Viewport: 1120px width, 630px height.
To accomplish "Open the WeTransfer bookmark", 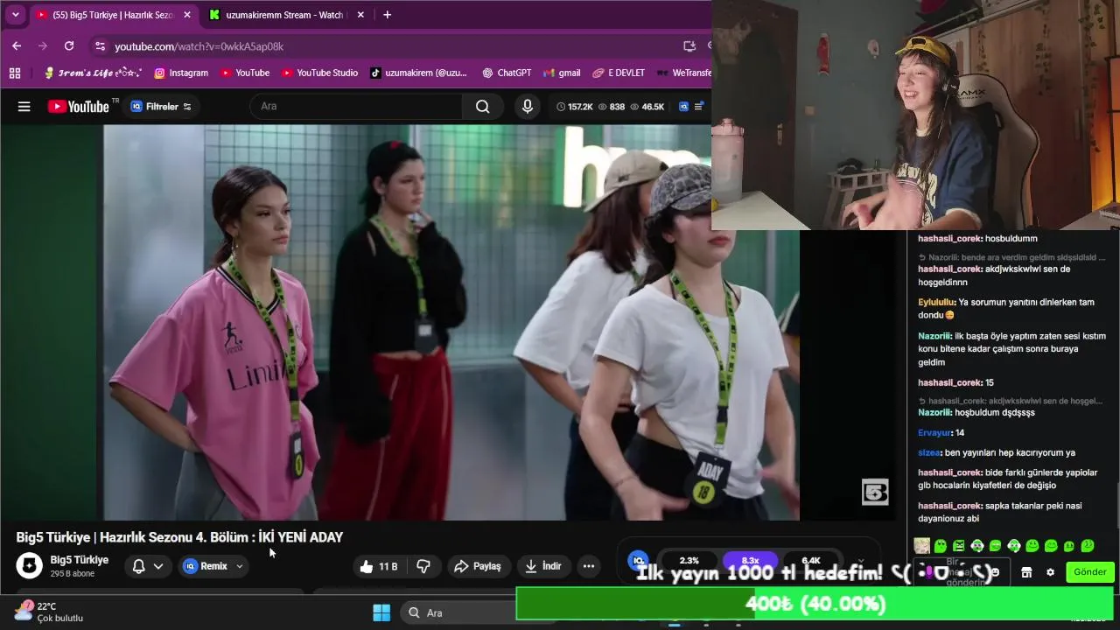I will (683, 73).
